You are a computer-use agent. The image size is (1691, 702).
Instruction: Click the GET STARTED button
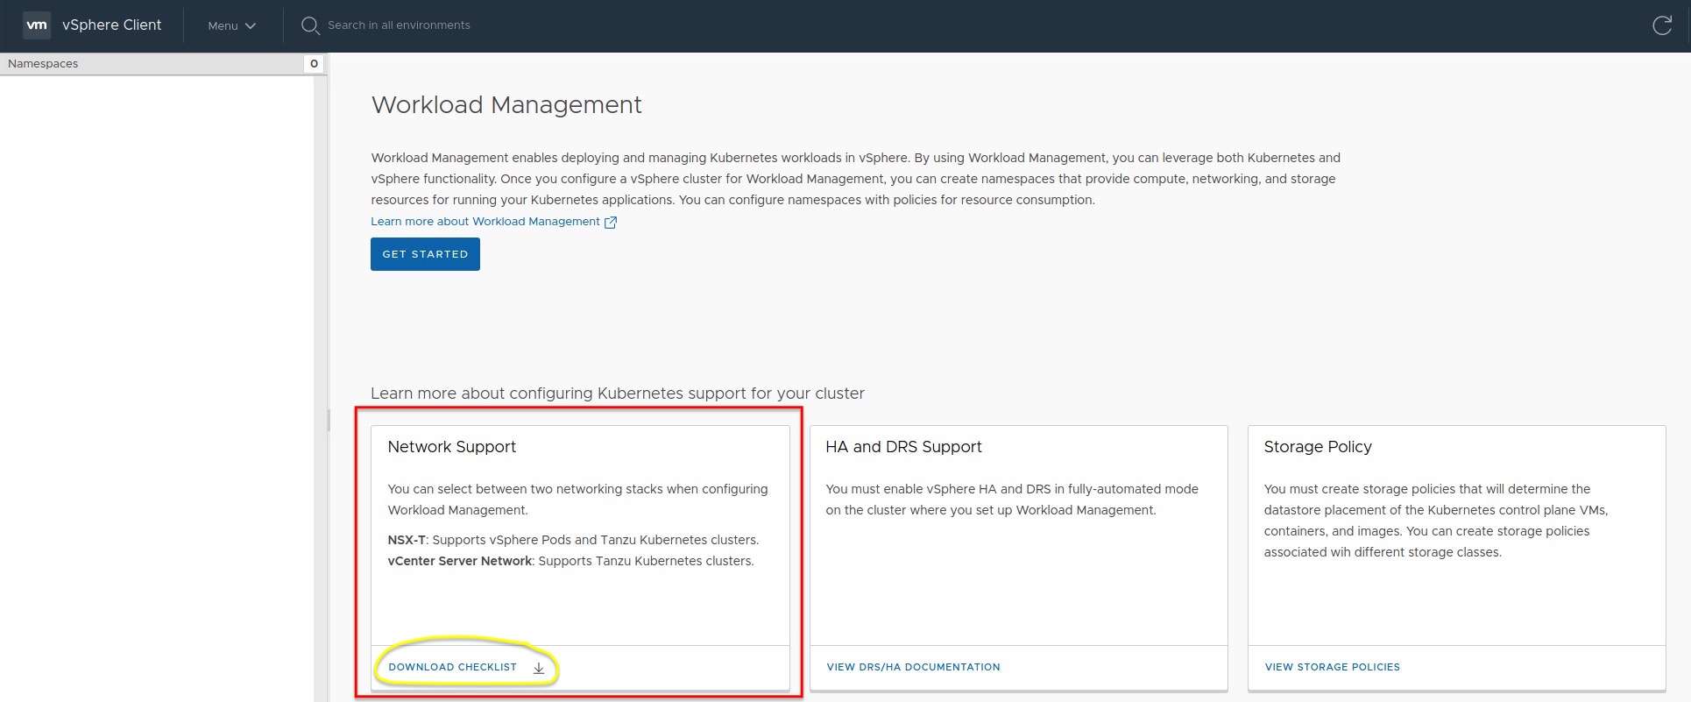point(425,254)
